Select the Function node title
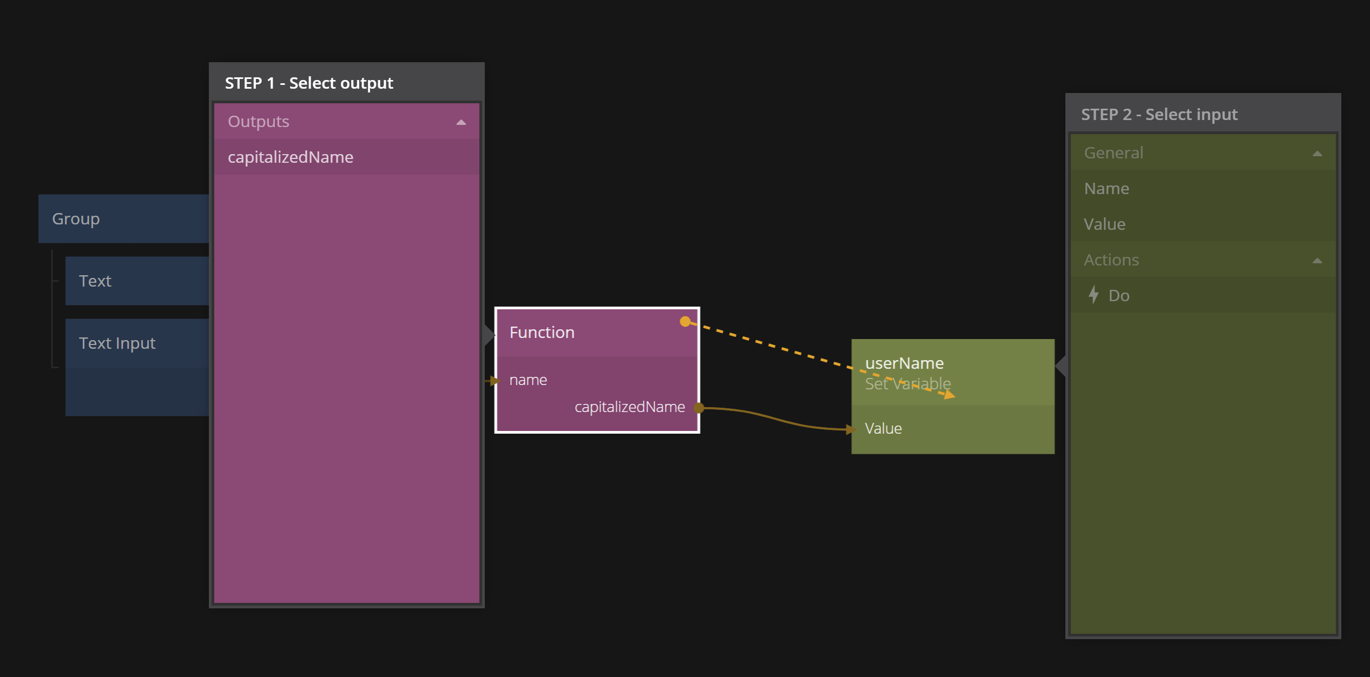1370x677 pixels. [542, 332]
